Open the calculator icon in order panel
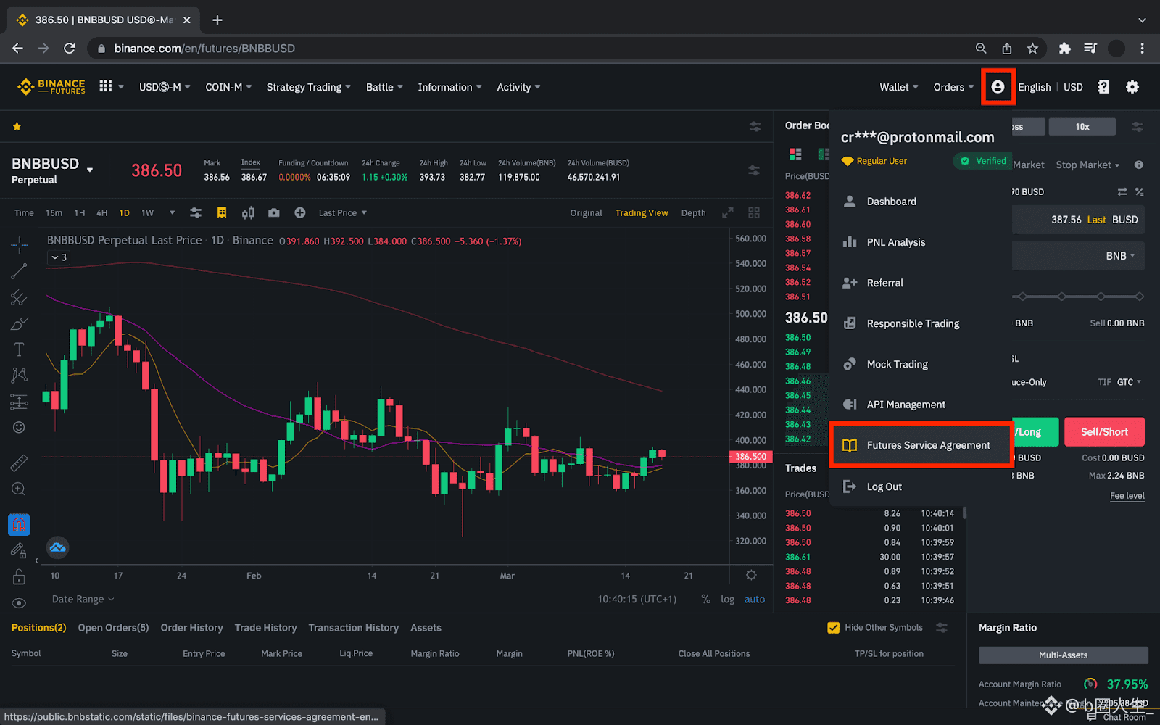Viewport: 1160px width, 725px height. pyautogui.click(x=1139, y=191)
